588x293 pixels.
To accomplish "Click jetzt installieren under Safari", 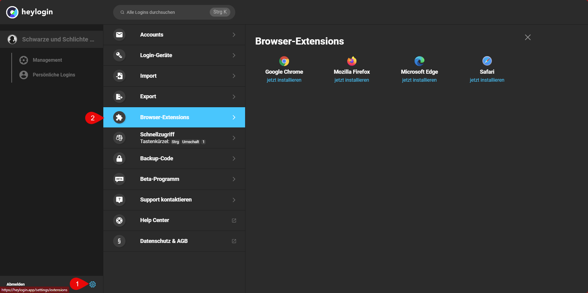I will click(487, 80).
